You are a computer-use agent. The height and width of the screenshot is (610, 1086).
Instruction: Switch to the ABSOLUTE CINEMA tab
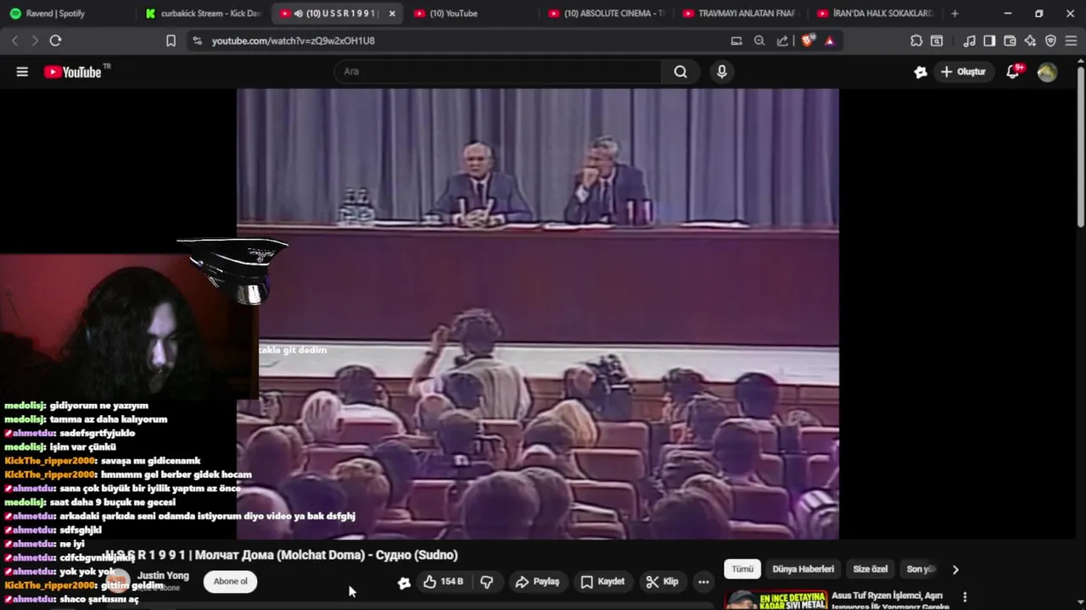click(x=607, y=14)
